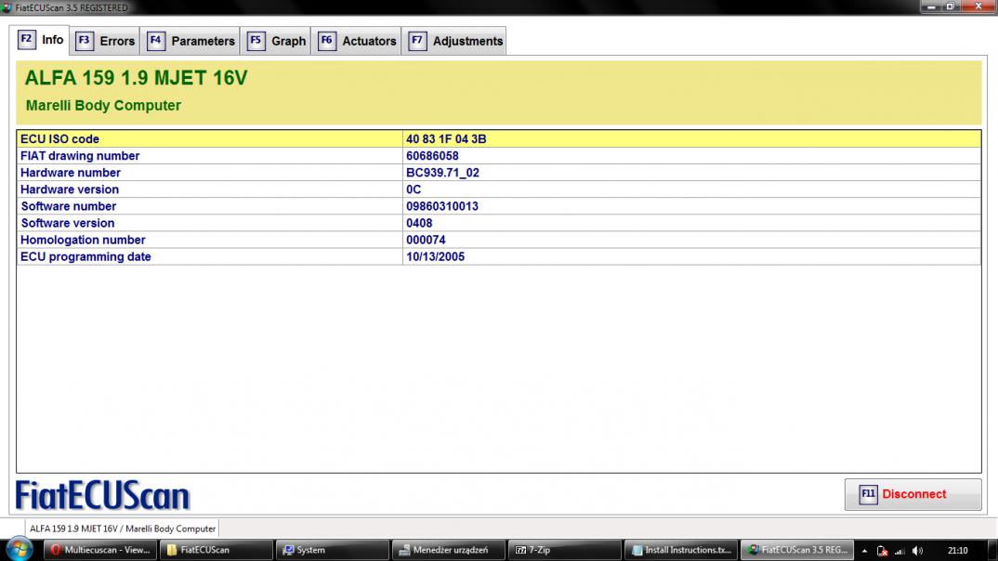Click the ALFA 159 1.9 MJET 16V heading
The image size is (998, 561).
pos(137,78)
